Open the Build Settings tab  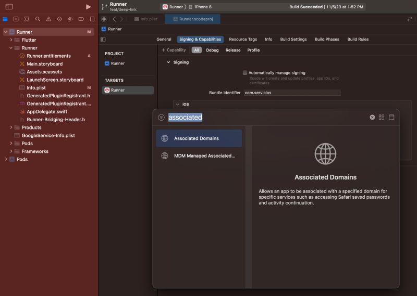pos(293,40)
